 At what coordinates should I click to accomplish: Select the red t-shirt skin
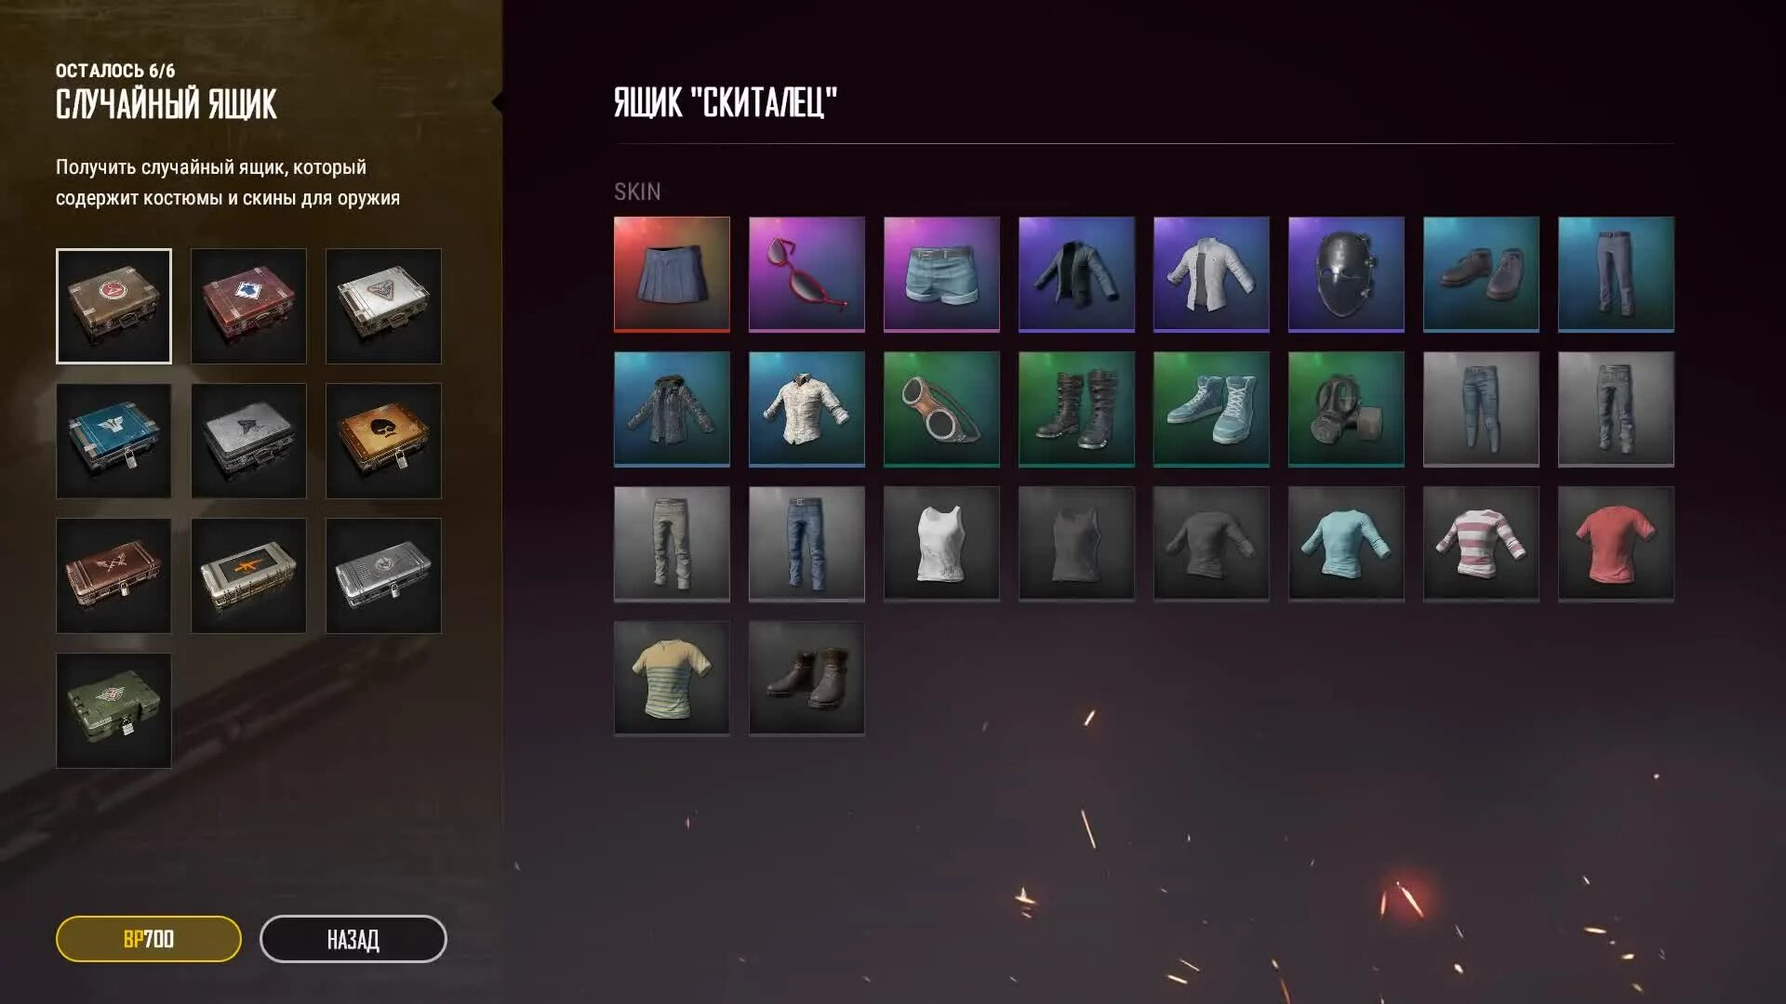point(1616,544)
